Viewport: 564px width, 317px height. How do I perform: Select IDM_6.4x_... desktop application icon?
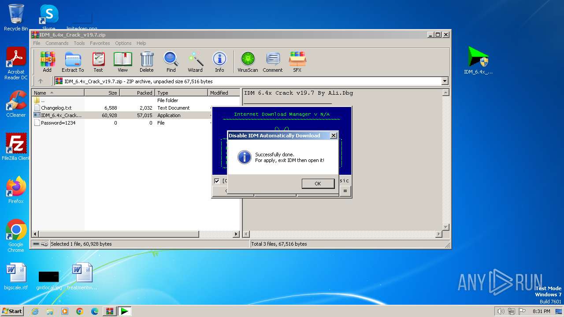[x=478, y=60]
